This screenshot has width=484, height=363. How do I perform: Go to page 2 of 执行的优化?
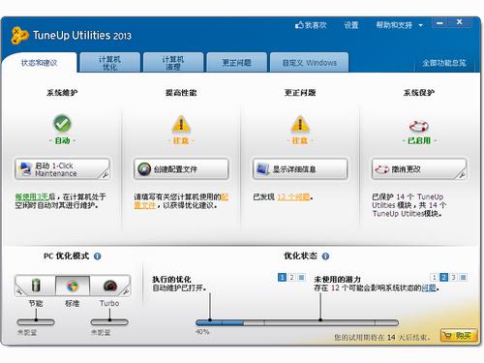pos(291,277)
